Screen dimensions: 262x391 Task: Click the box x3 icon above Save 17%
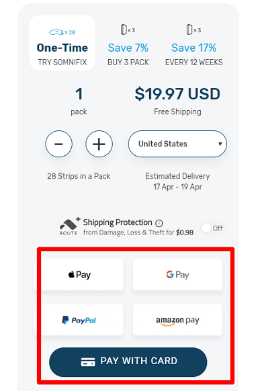click(x=193, y=30)
